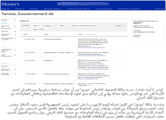Open Notations et Évaluations top menu
The image size is (166, 120).
[x=78, y=9]
